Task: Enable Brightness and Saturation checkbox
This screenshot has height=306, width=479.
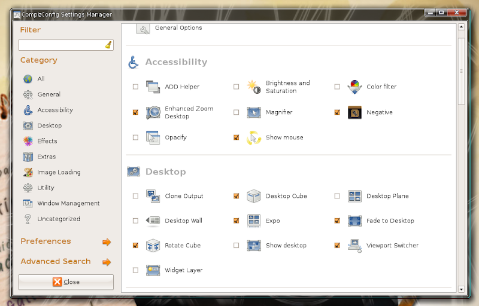Action: point(236,87)
